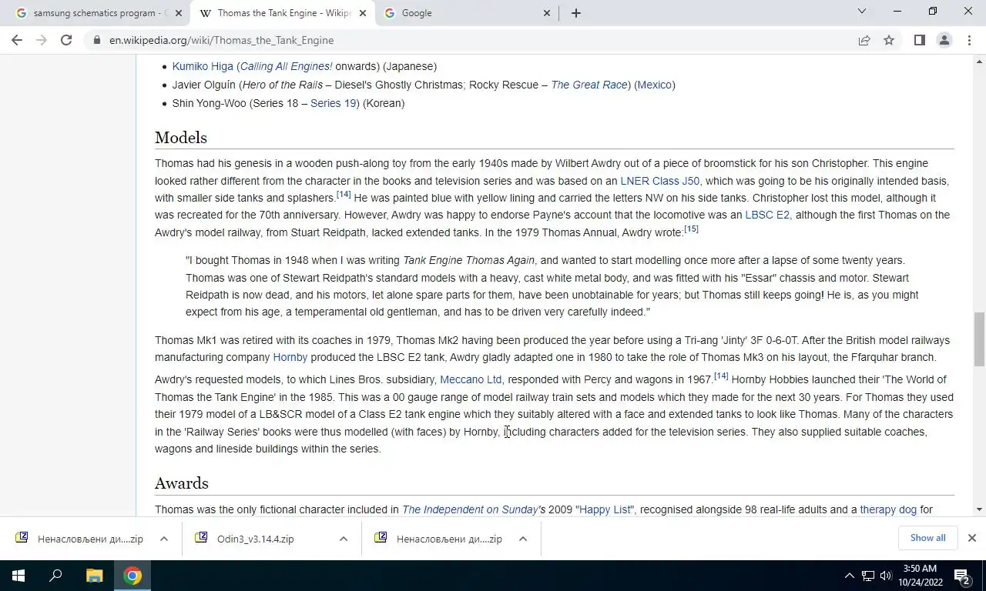Show hidden system tray icons

[850, 576]
